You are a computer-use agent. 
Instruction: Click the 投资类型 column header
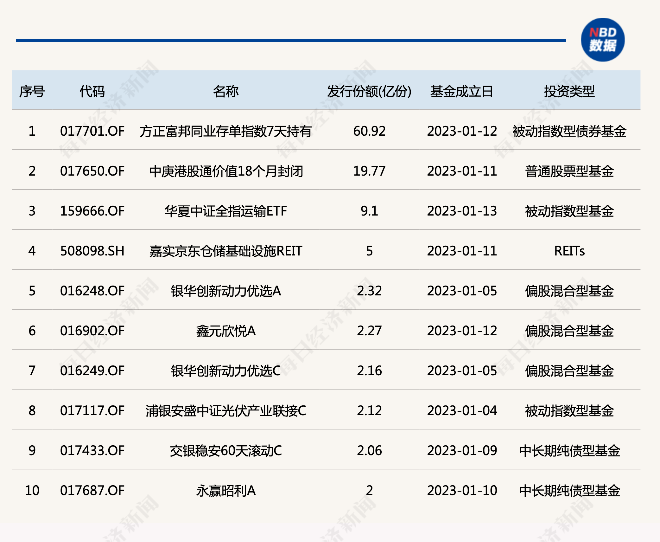(569, 92)
